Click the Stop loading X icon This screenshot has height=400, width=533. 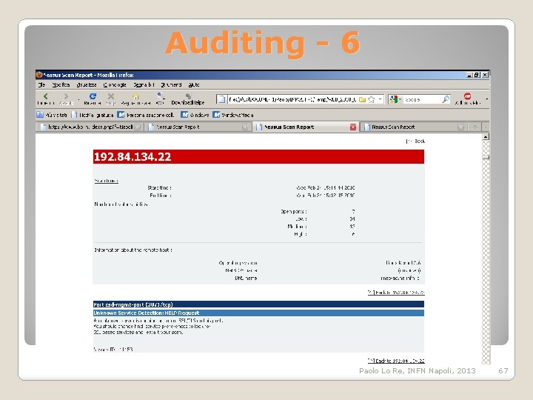(111, 96)
